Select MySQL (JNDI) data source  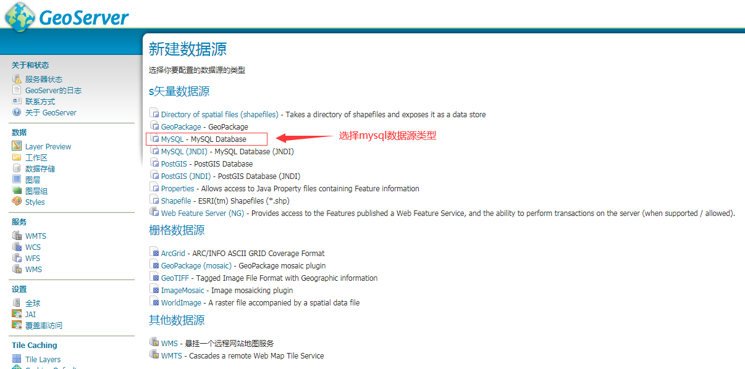click(185, 151)
